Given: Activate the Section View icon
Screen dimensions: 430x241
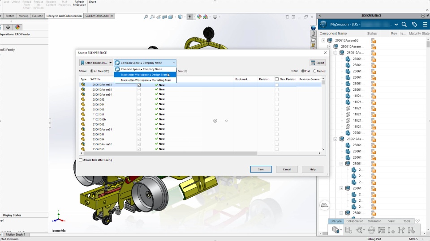Looking at the screenshot, I should (164, 17).
